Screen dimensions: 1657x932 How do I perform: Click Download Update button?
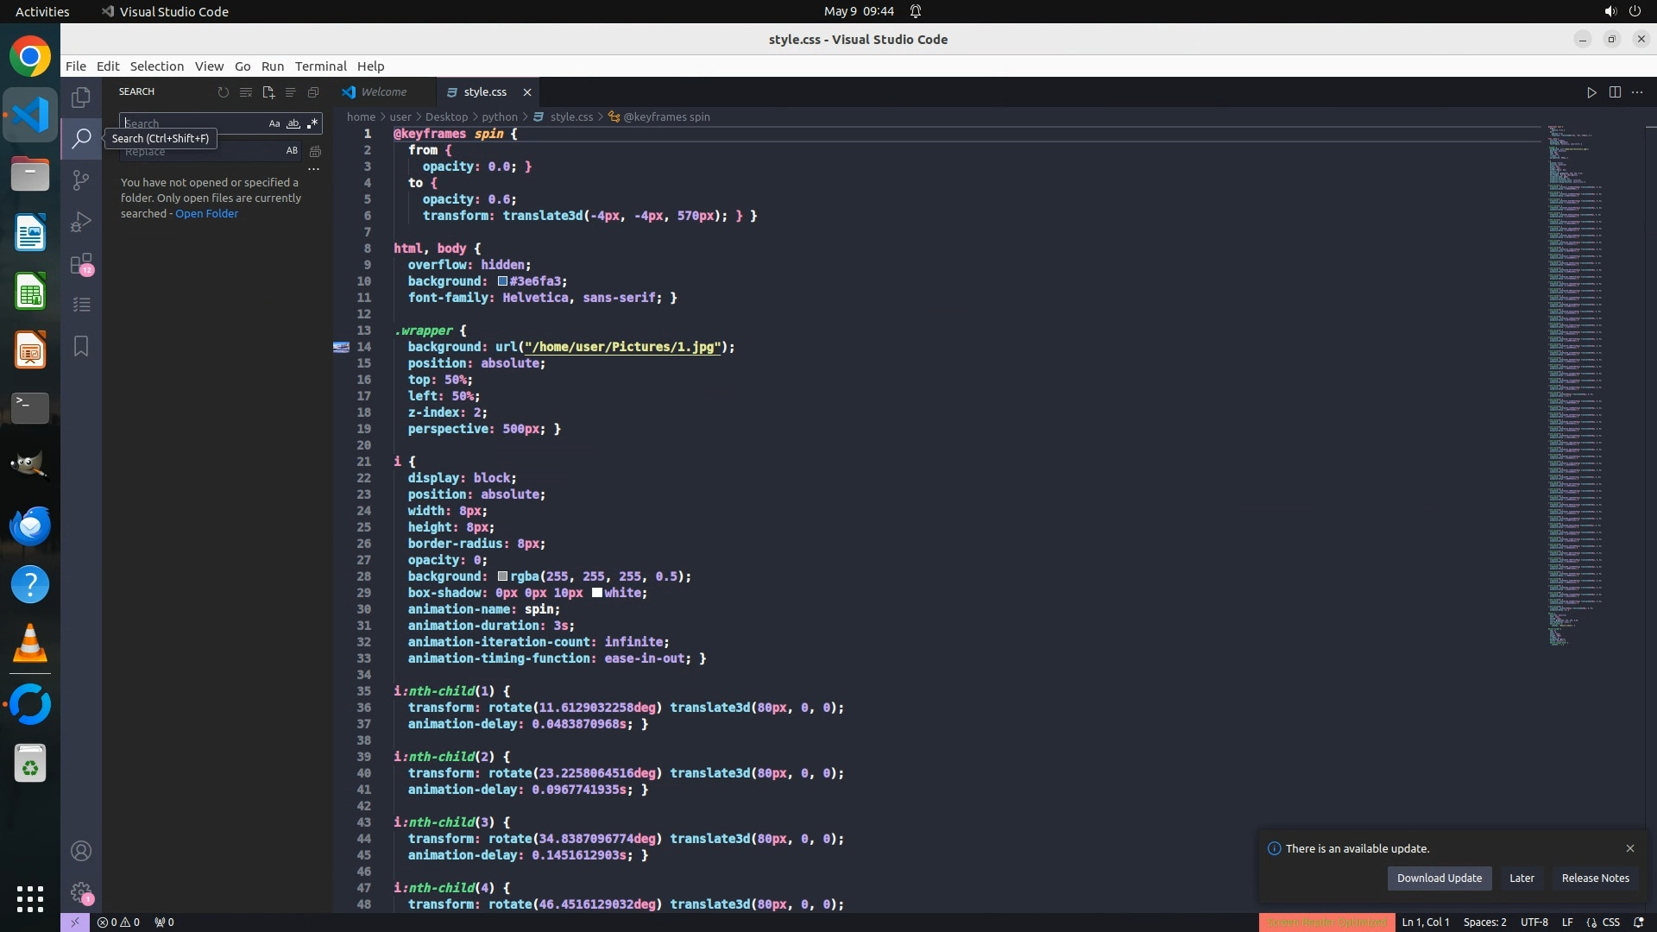point(1439,878)
